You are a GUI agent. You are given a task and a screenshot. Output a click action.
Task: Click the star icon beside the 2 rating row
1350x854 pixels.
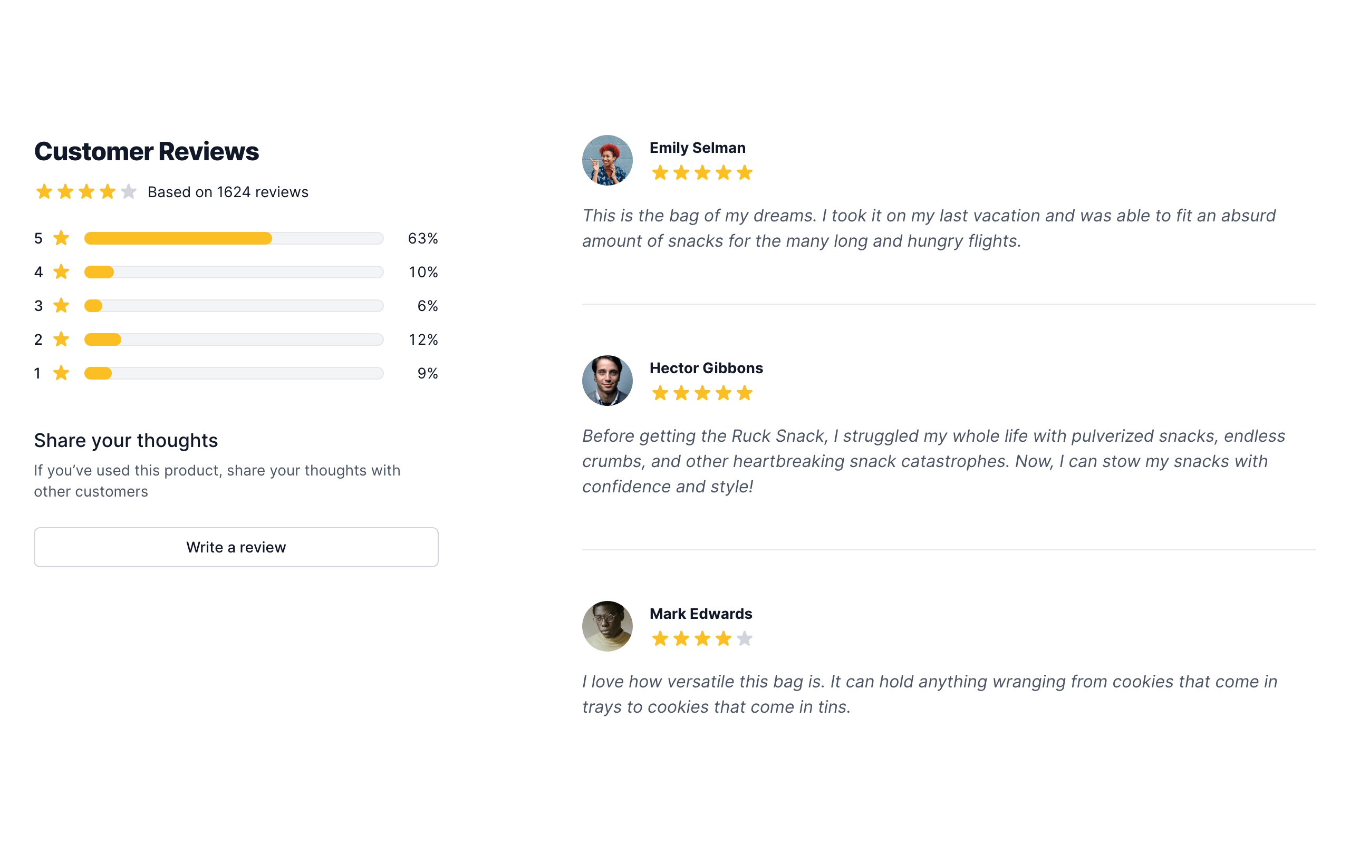[x=61, y=339]
